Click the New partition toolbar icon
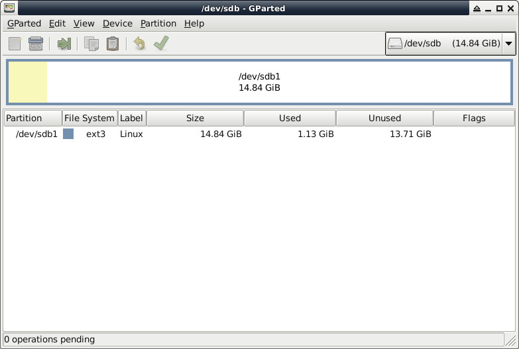 click(15, 44)
